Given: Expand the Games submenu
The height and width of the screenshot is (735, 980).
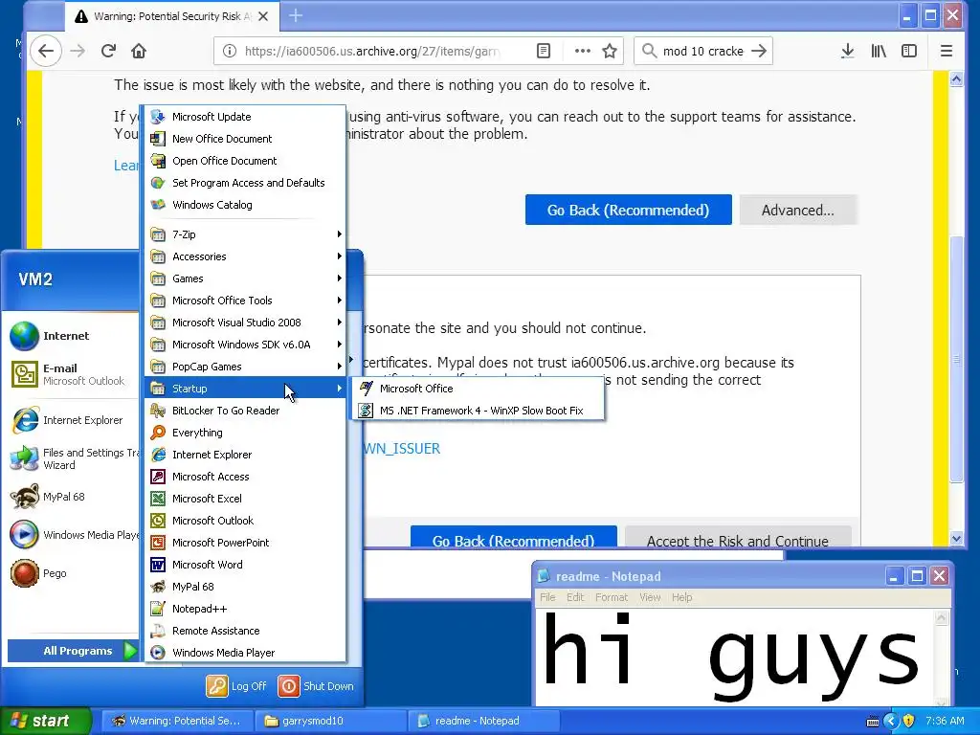Looking at the screenshot, I should click(245, 278).
